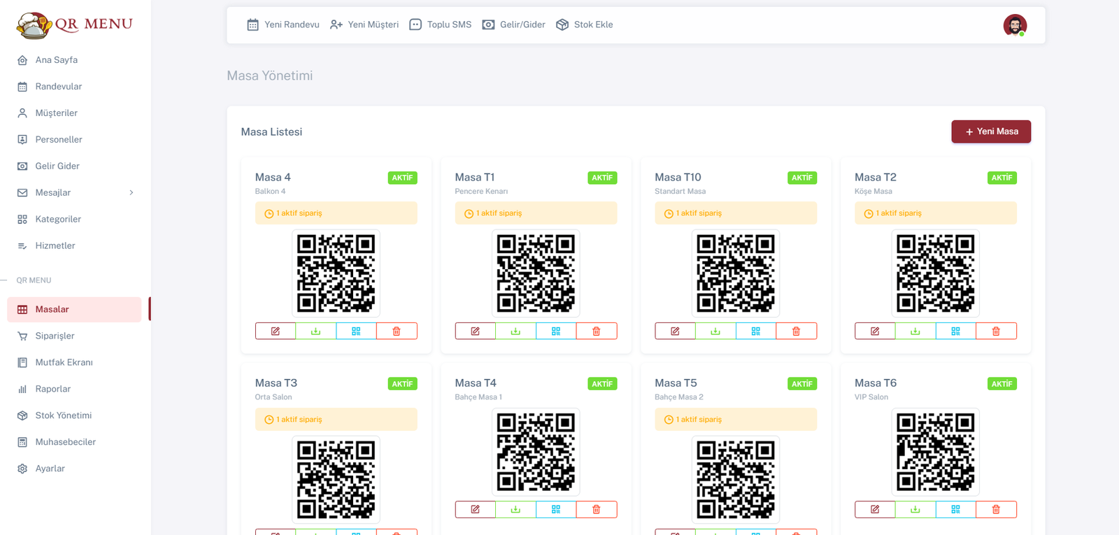Delete Masa T6 with the trash icon
Viewport: 1119px width, 535px height.
996,509
